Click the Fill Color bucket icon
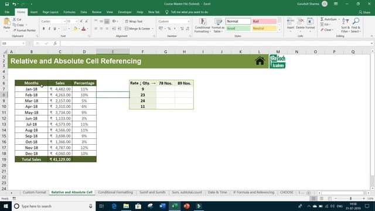Image resolution: width=375 pixels, height=211 pixels. coord(75,29)
